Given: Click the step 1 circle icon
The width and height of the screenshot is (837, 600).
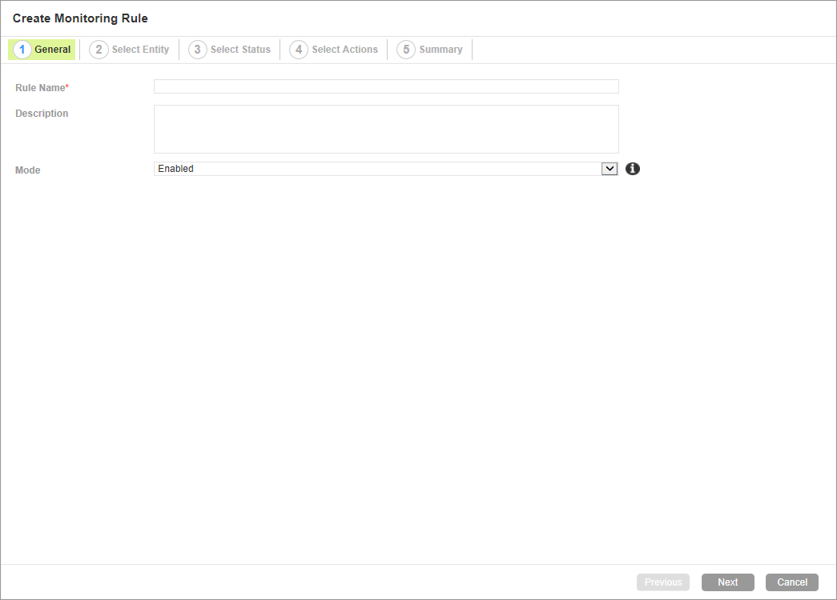Looking at the screenshot, I should point(22,50).
